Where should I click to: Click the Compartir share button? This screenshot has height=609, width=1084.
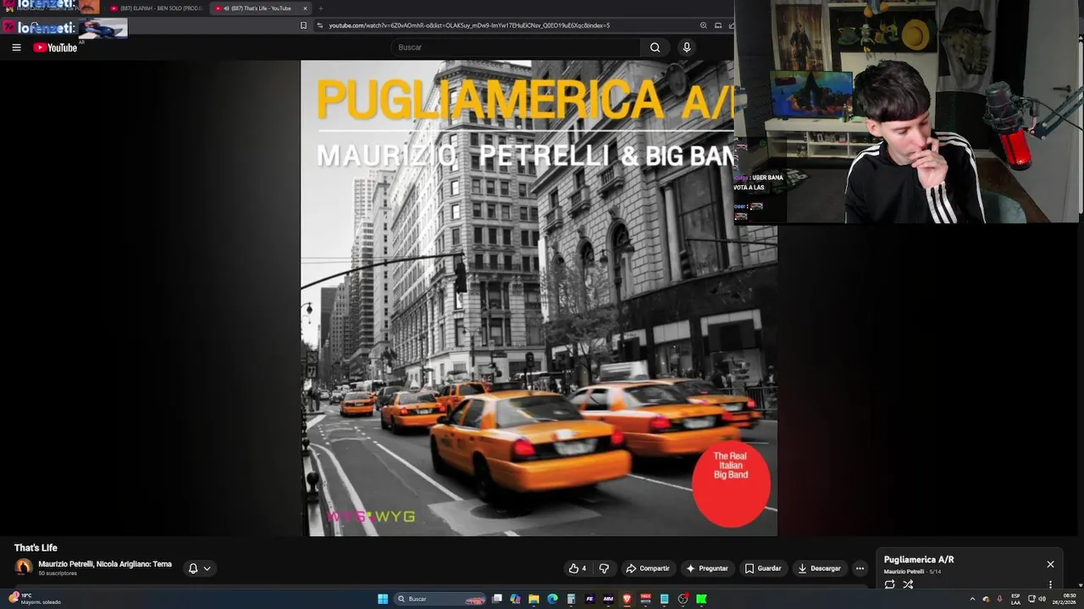pyautogui.click(x=647, y=568)
